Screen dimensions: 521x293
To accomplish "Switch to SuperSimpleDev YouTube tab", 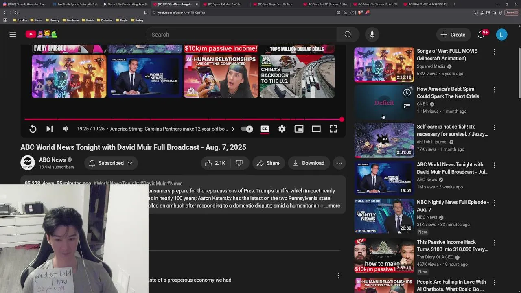I will (276, 4).
